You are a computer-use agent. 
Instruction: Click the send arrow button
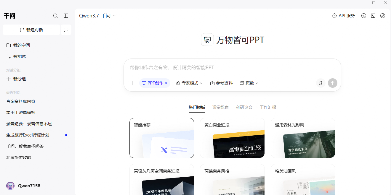332,83
